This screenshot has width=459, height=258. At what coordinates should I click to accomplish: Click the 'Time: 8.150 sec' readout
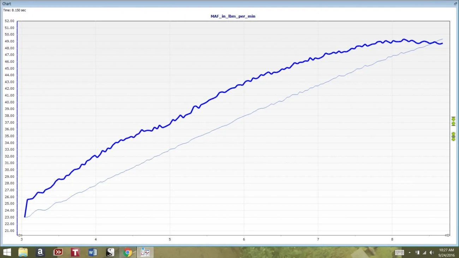pyautogui.click(x=14, y=10)
